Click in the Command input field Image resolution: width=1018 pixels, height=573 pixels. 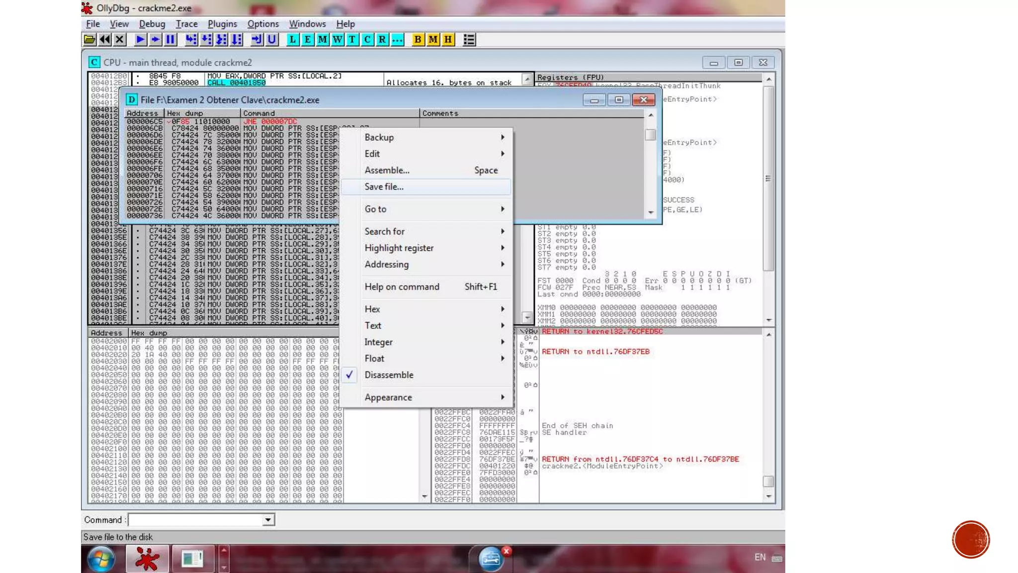pyautogui.click(x=195, y=520)
